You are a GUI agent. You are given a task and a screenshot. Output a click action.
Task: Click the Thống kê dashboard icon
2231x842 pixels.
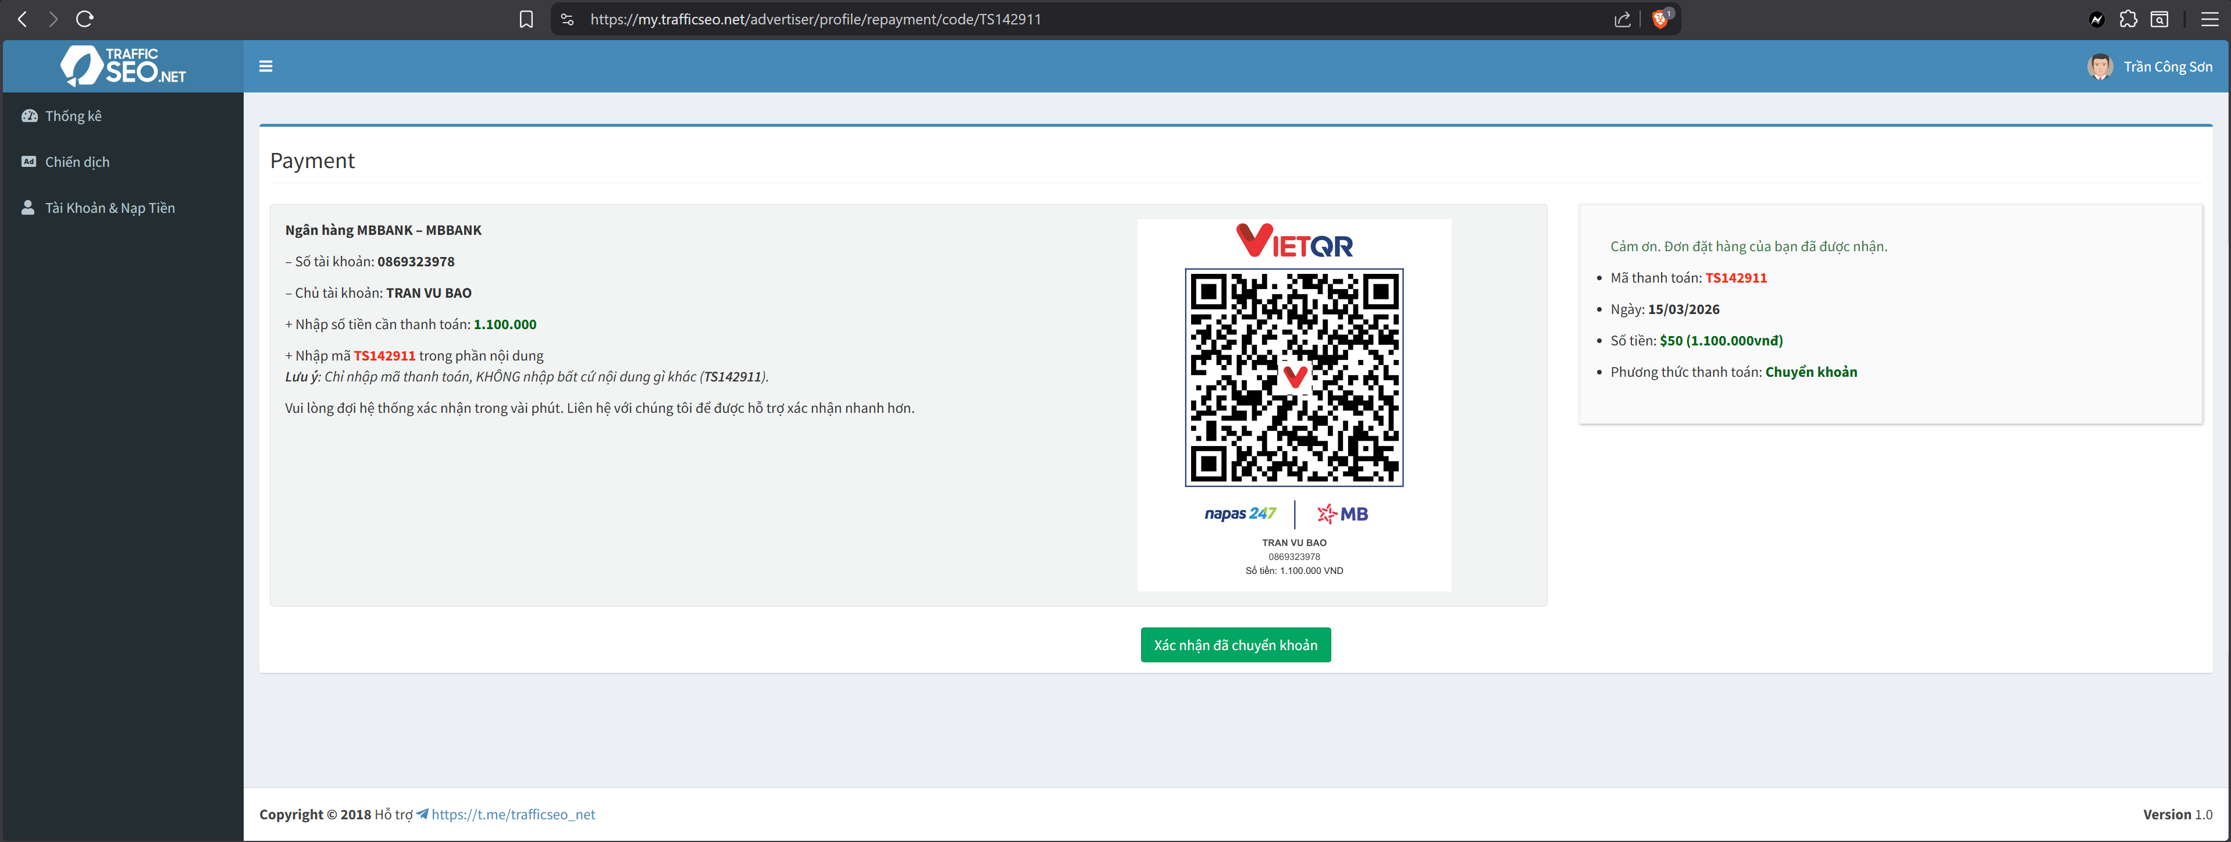[x=30, y=116]
